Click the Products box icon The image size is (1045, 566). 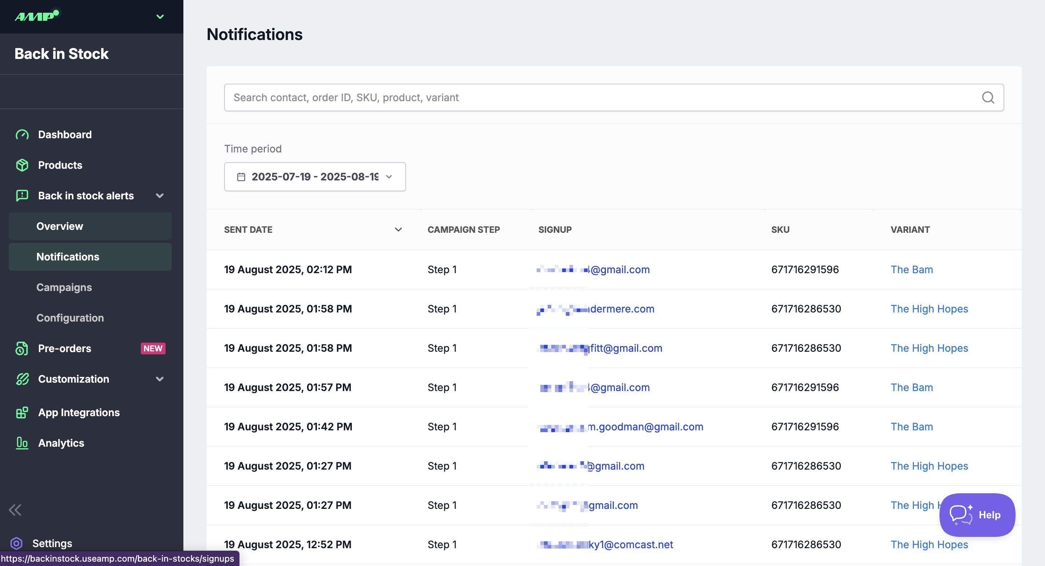pos(22,165)
